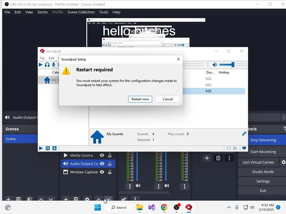Select the highlighted 0:03 sound row

(x=214, y=91)
